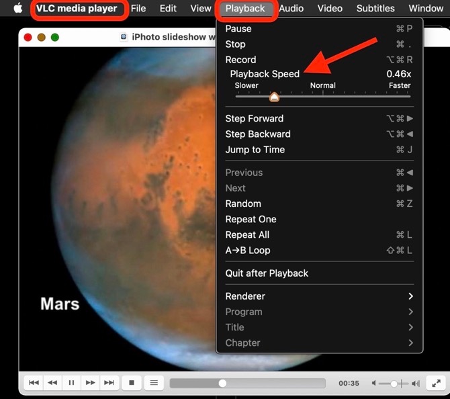
Task: Select Step Forward menu entry
Action: pyautogui.click(x=319, y=118)
